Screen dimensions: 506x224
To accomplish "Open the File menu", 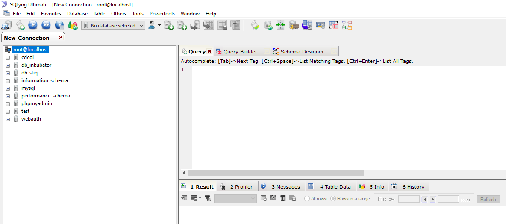I will (x=17, y=14).
